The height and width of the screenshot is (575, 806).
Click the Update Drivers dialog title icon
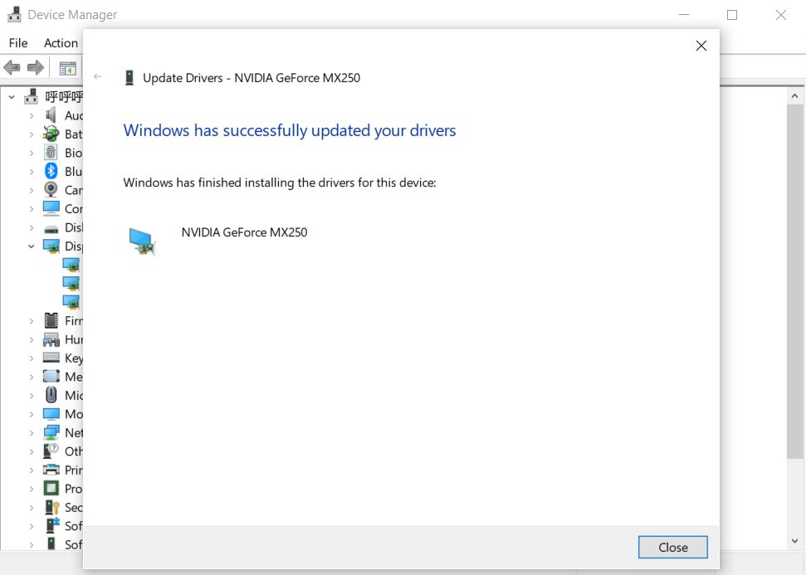click(x=129, y=78)
